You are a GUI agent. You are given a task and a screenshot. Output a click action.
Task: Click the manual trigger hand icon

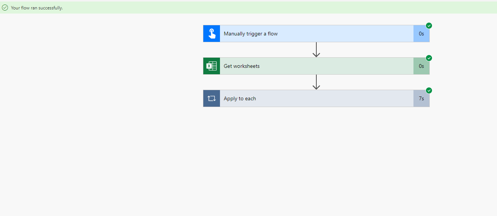coord(212,34)
